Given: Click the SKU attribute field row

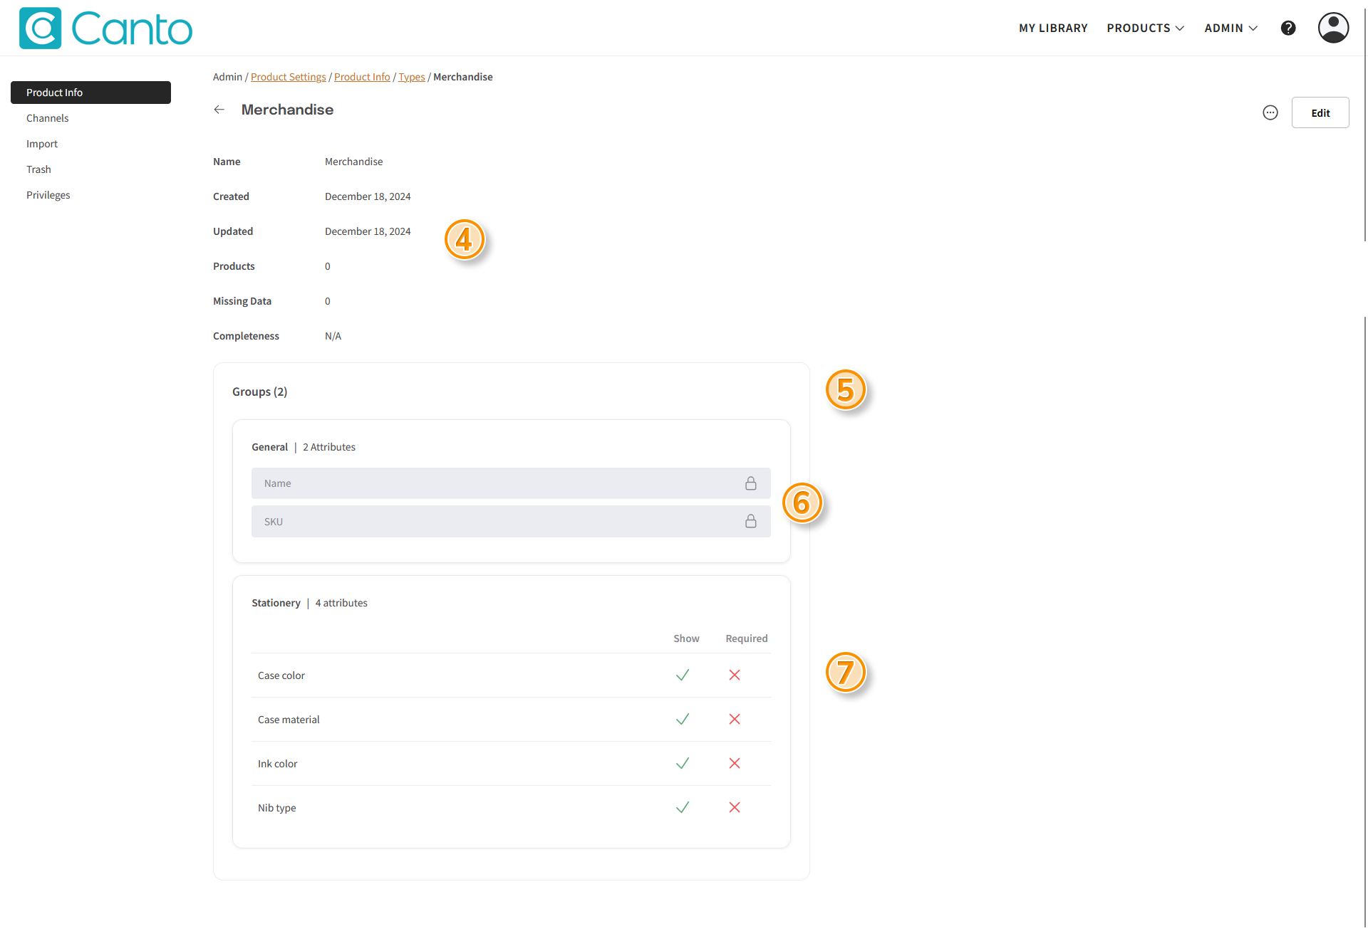Looking at the screenshot, I should click(x=499, y=522).
